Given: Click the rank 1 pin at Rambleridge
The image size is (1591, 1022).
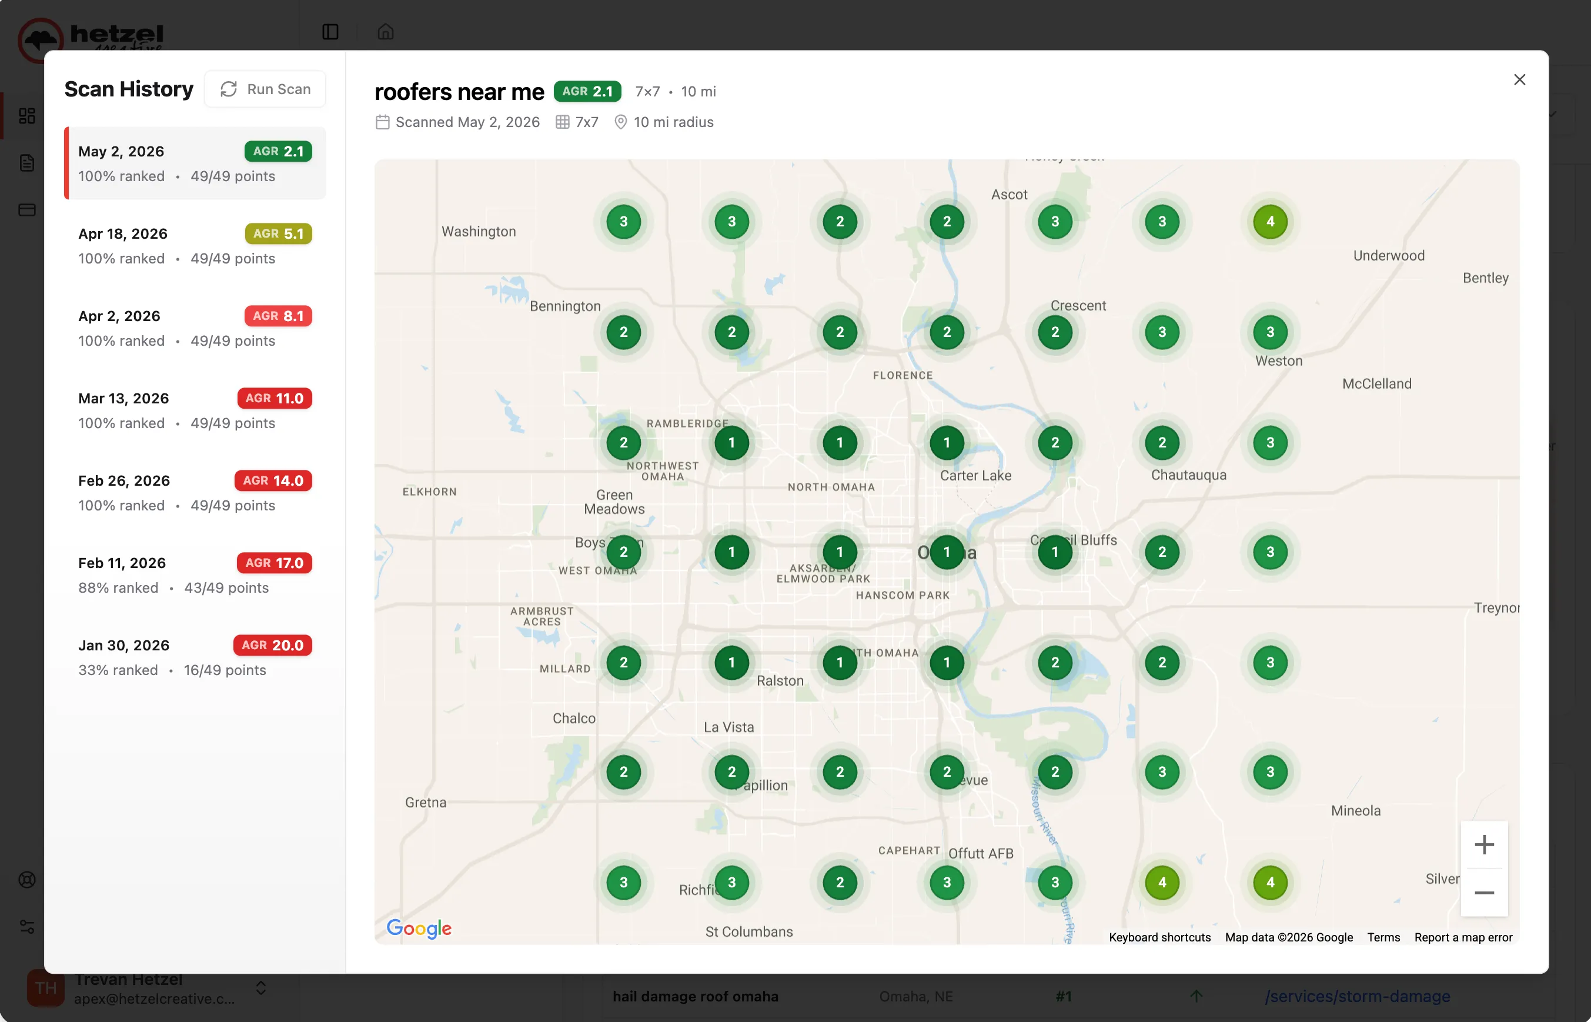Looking at the screenshot, I should coord(732,443).
